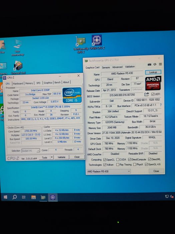
Task: Open the GPU-Z hamburger menu
Action: (x=160, y=64)
